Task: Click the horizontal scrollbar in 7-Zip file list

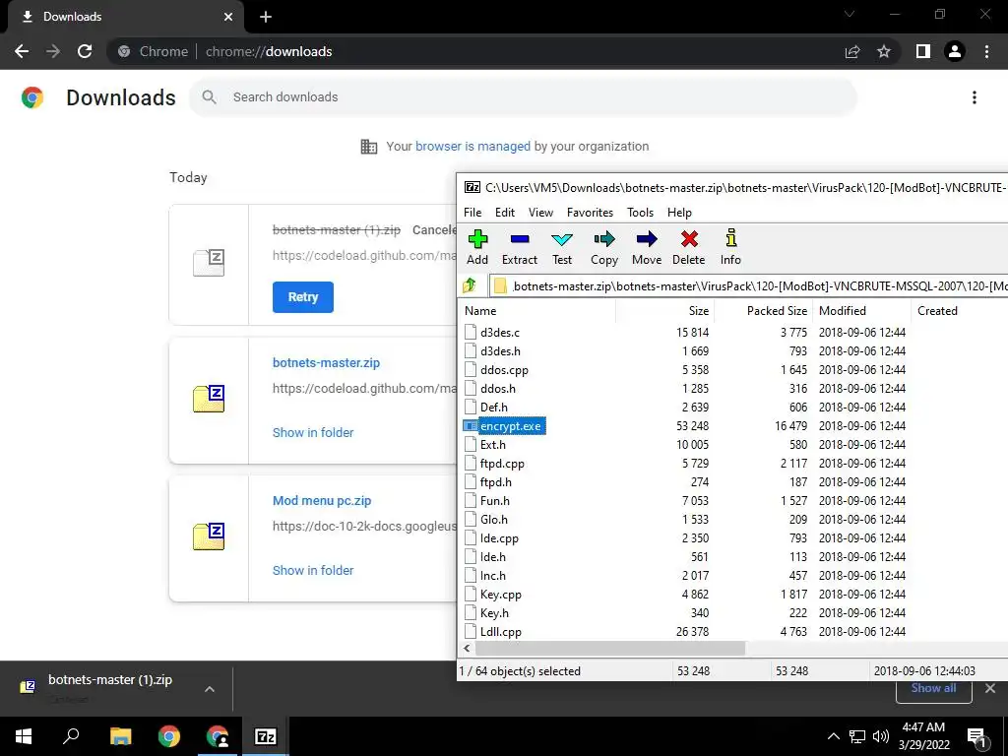Action: 609,648
